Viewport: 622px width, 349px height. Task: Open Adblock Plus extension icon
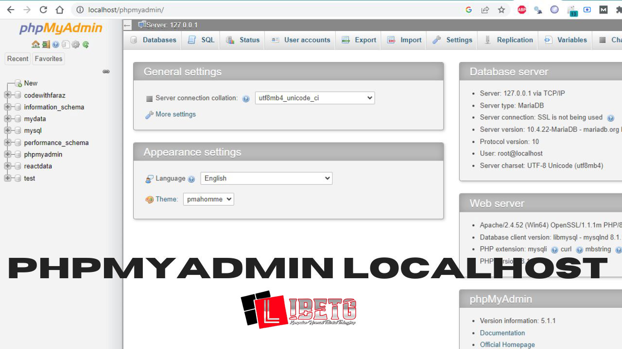click(522, 10)
